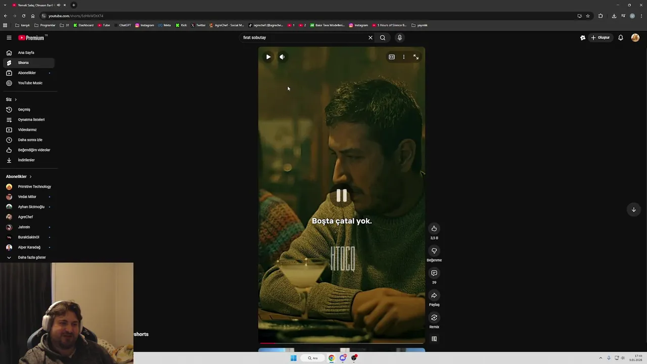Open YouTube Music from the sidebar
The image size is (647, 364).
[28, 83]
